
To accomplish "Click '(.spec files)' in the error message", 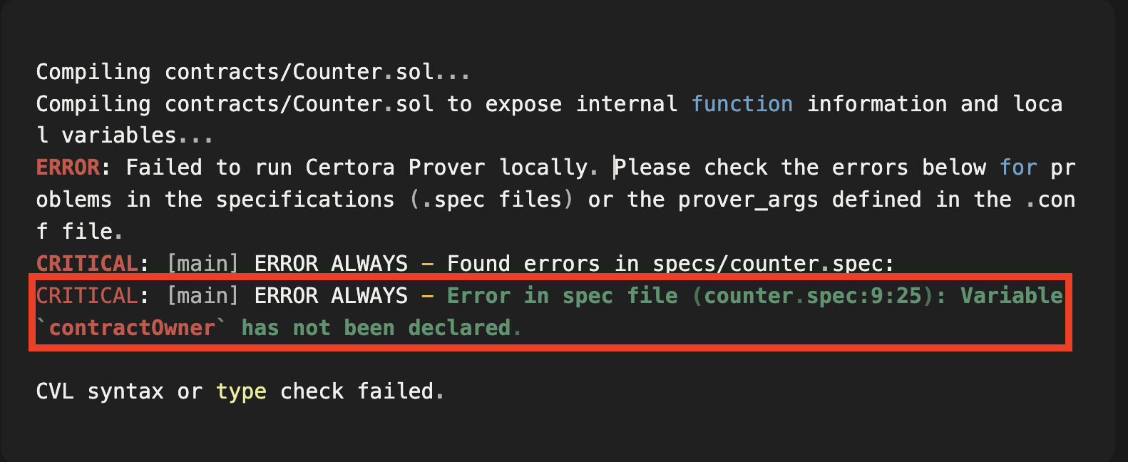I will [492, 200].
